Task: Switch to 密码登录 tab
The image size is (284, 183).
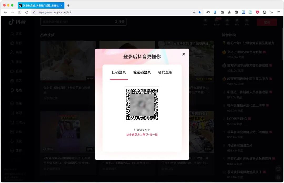Action: click(x=165, y=72)
